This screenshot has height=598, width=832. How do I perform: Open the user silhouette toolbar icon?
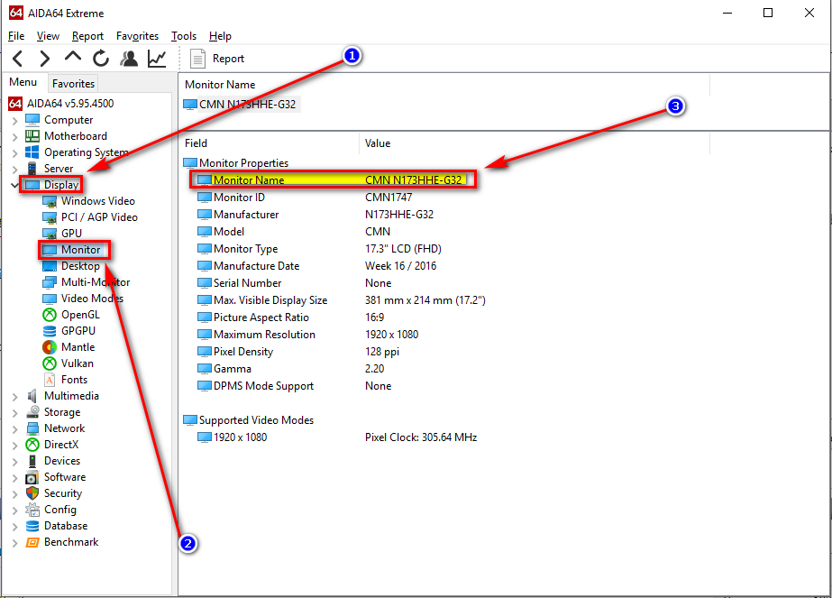pos(129,59)
